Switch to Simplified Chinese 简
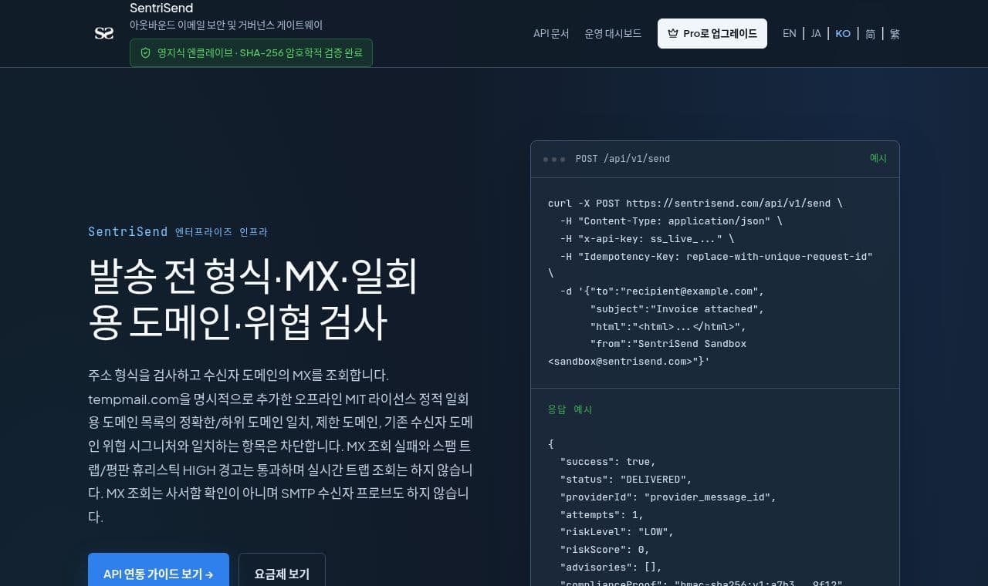The width and height of the screenshot is (988, 586). [871, 34]
